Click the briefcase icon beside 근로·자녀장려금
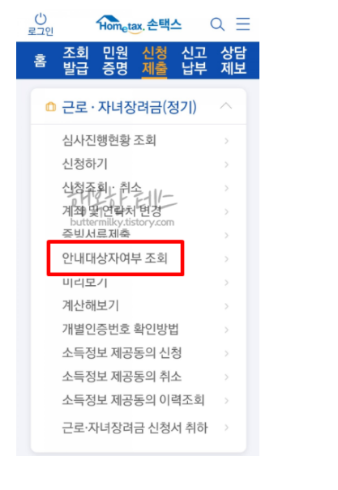The image size is (338, 490). point(50,107)
